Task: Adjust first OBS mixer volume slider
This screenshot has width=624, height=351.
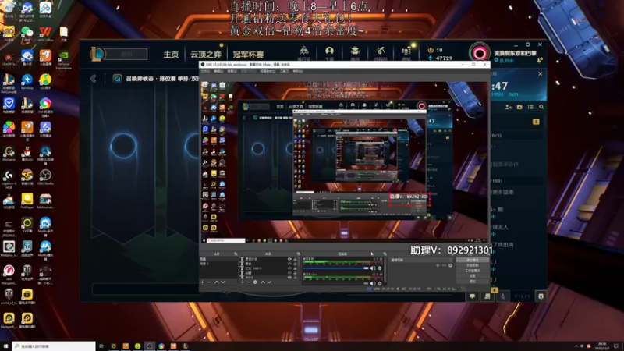Action: [x=335, y=268]
